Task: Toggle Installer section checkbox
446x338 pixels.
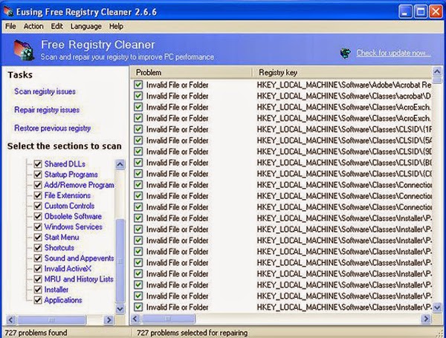Action: pyautogui.click(x=38, y=290)
